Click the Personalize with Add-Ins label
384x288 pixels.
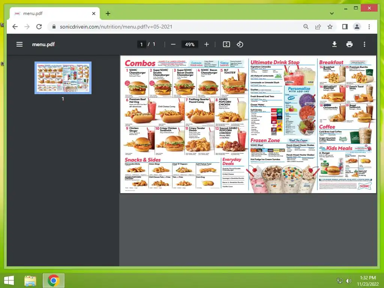click(x=299, y=89)
